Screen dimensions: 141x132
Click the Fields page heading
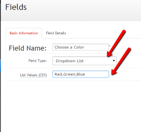[x=16, y=7]
